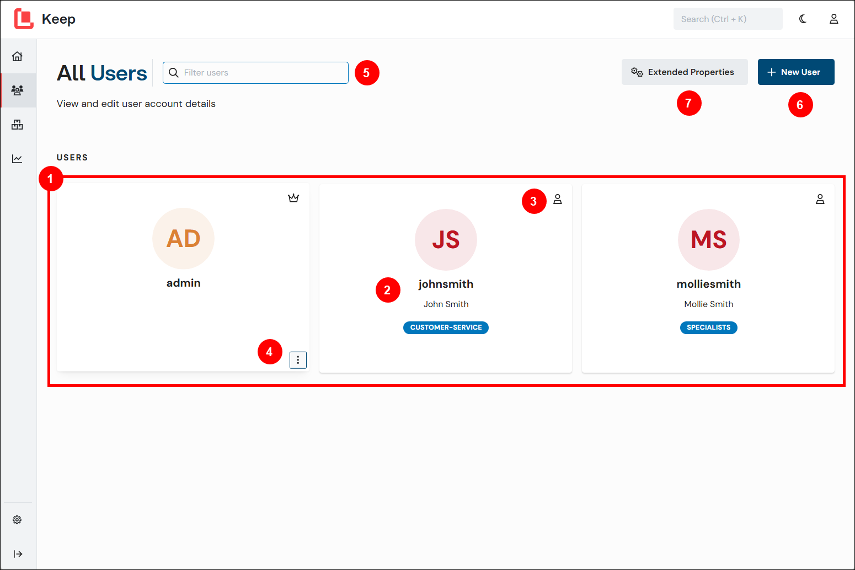
Task: Open the assets boxes icon in the sidebar
Action: click(x=17, y=125)
